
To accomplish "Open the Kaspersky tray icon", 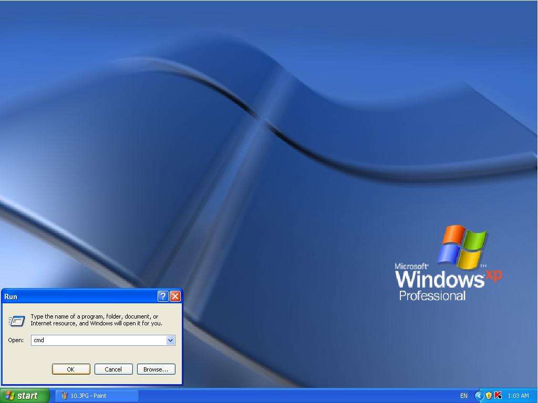I will pos(498,396).
